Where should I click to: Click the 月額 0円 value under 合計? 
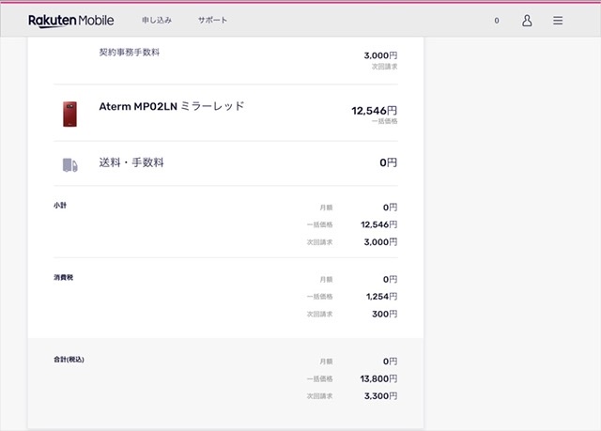click(391, 362)
